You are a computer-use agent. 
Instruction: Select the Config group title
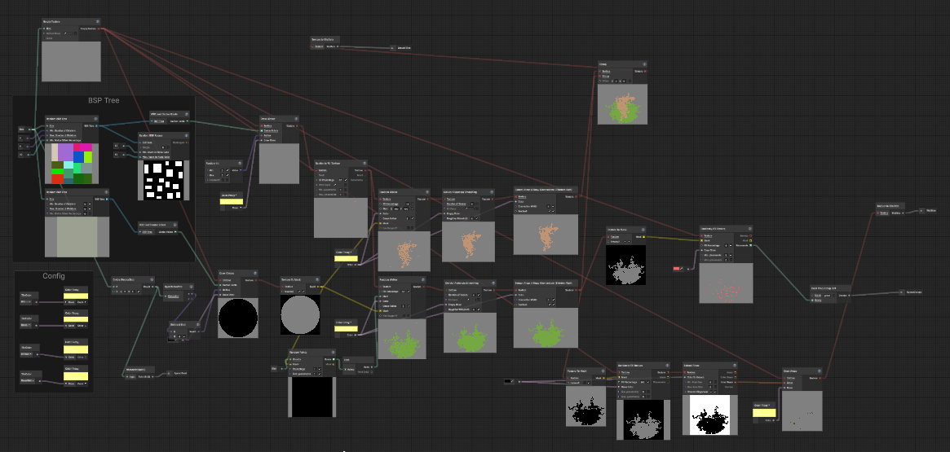pos(54,276)
